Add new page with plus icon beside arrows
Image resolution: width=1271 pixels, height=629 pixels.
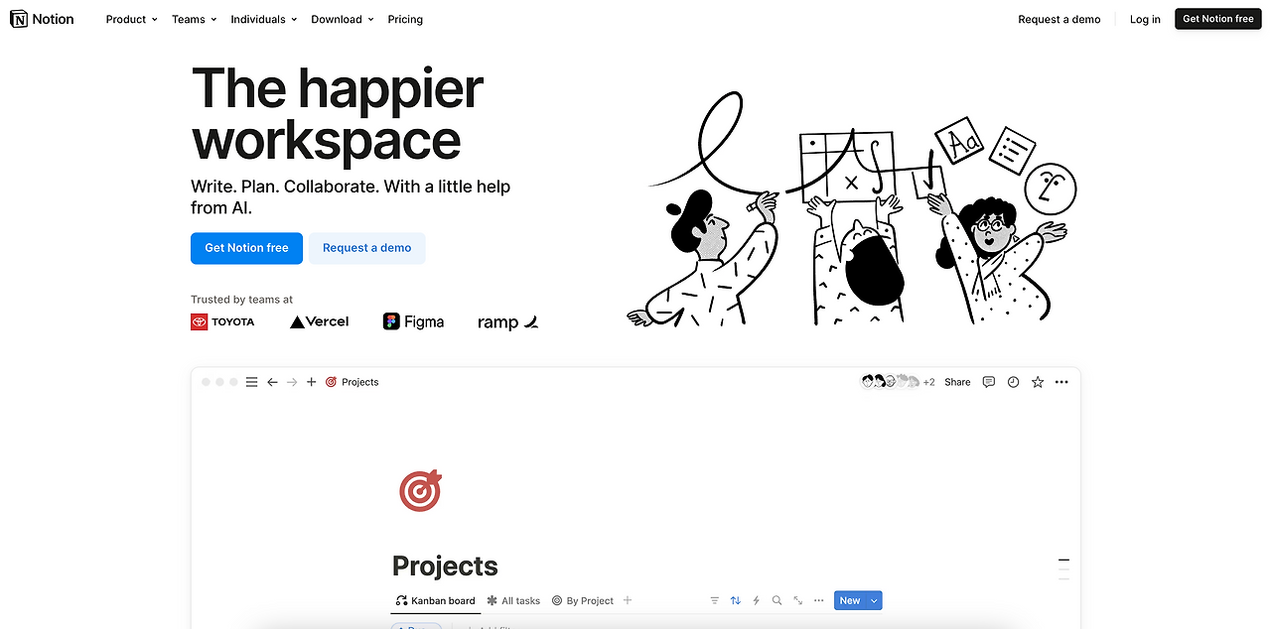312,382
